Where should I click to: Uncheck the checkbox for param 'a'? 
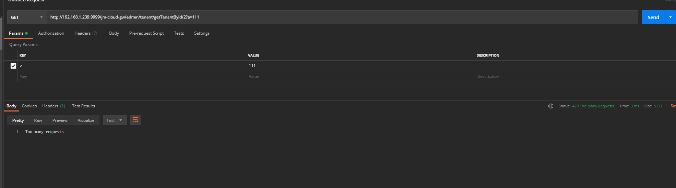pyautogui.click(x=13, y=66)
